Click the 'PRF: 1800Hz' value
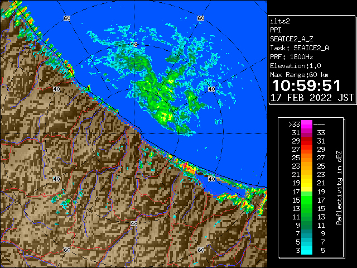The height and width of the screenshot is (268, 357). (x=291, y=57)
